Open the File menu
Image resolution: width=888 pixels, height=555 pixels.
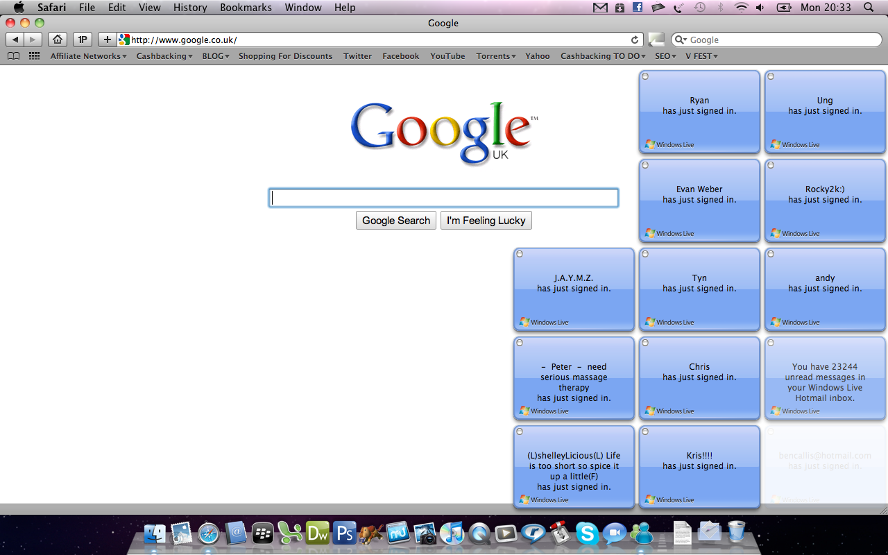[87, 8]
